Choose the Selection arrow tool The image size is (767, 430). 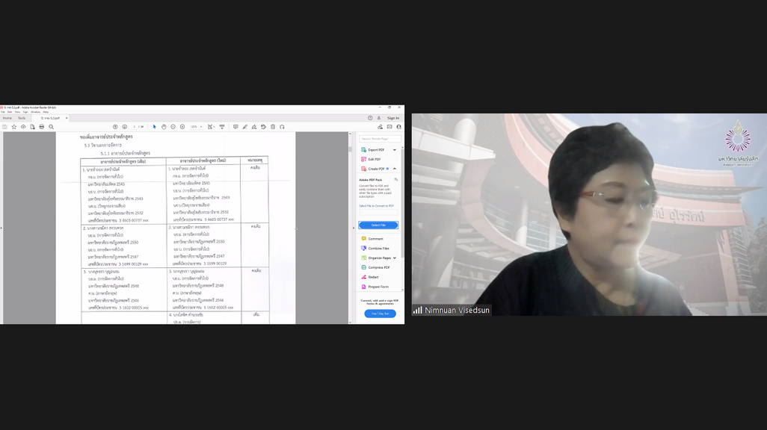point(155,127)
